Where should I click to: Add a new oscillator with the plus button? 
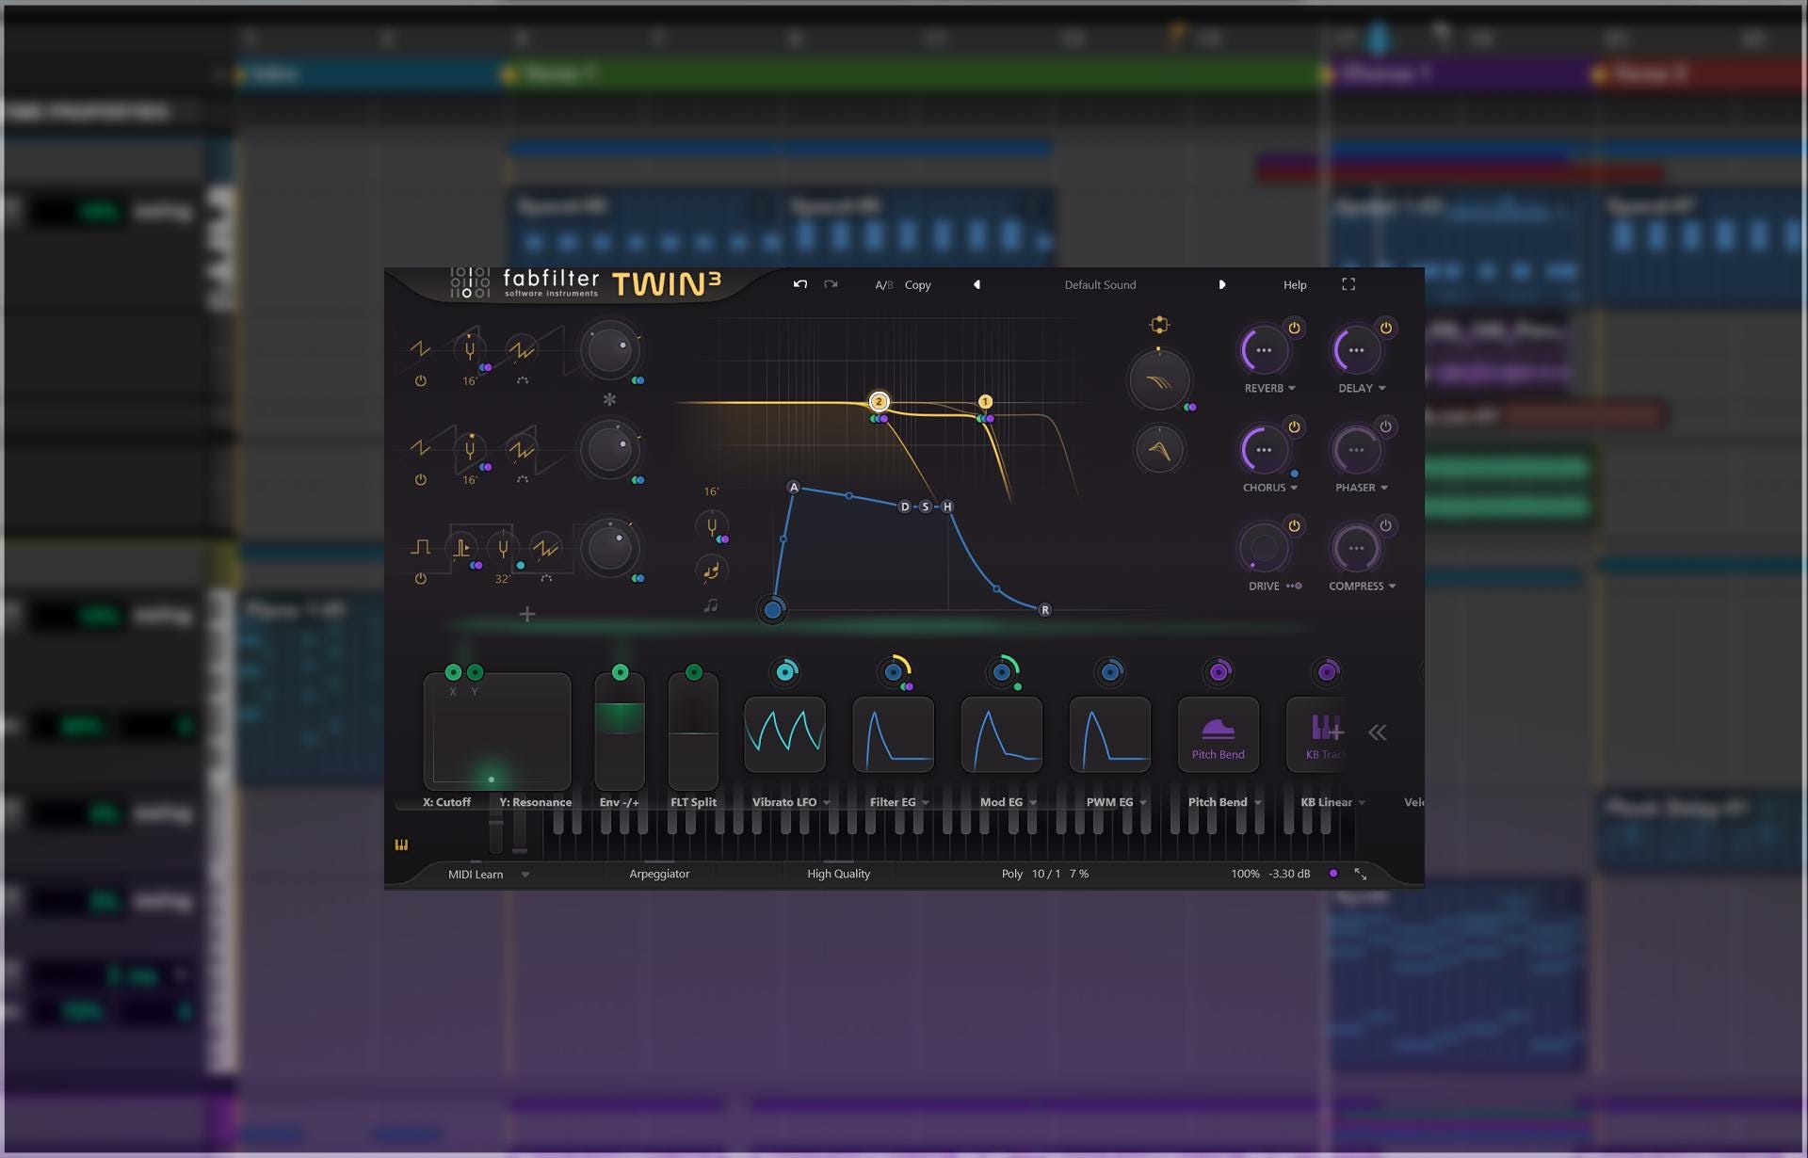[527, 615]
